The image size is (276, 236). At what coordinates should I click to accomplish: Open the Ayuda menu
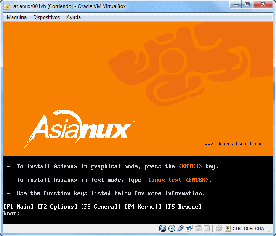74,17
